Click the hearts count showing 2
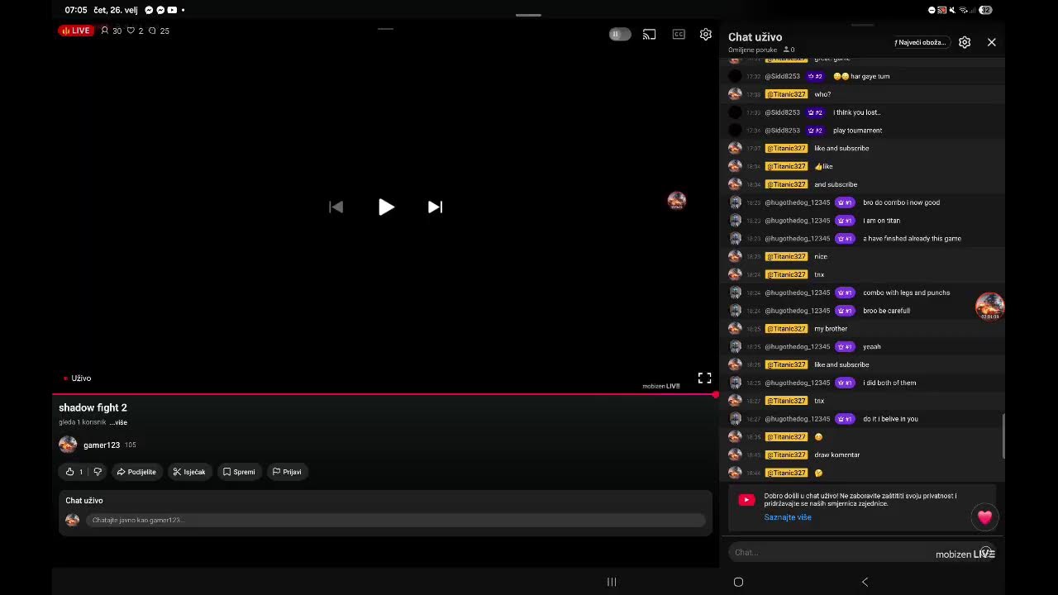This screenshot has height=595, width=1058. [x=135, y=31]
